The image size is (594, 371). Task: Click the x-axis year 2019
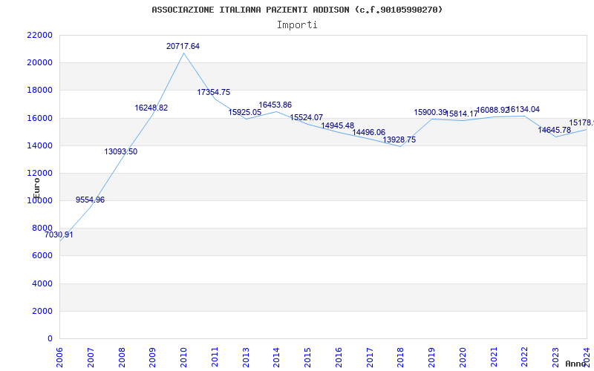(431, 357)
